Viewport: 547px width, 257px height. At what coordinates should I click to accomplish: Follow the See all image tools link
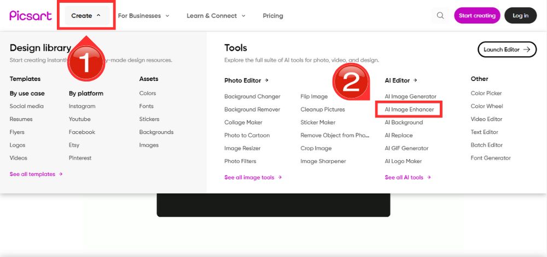253,177
